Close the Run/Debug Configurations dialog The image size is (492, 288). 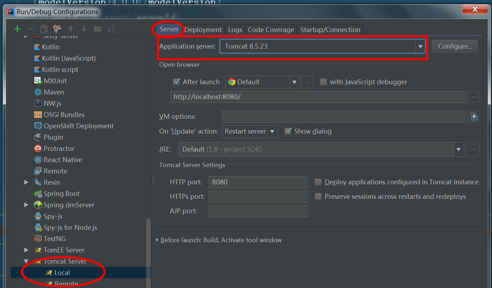point(475,10)
